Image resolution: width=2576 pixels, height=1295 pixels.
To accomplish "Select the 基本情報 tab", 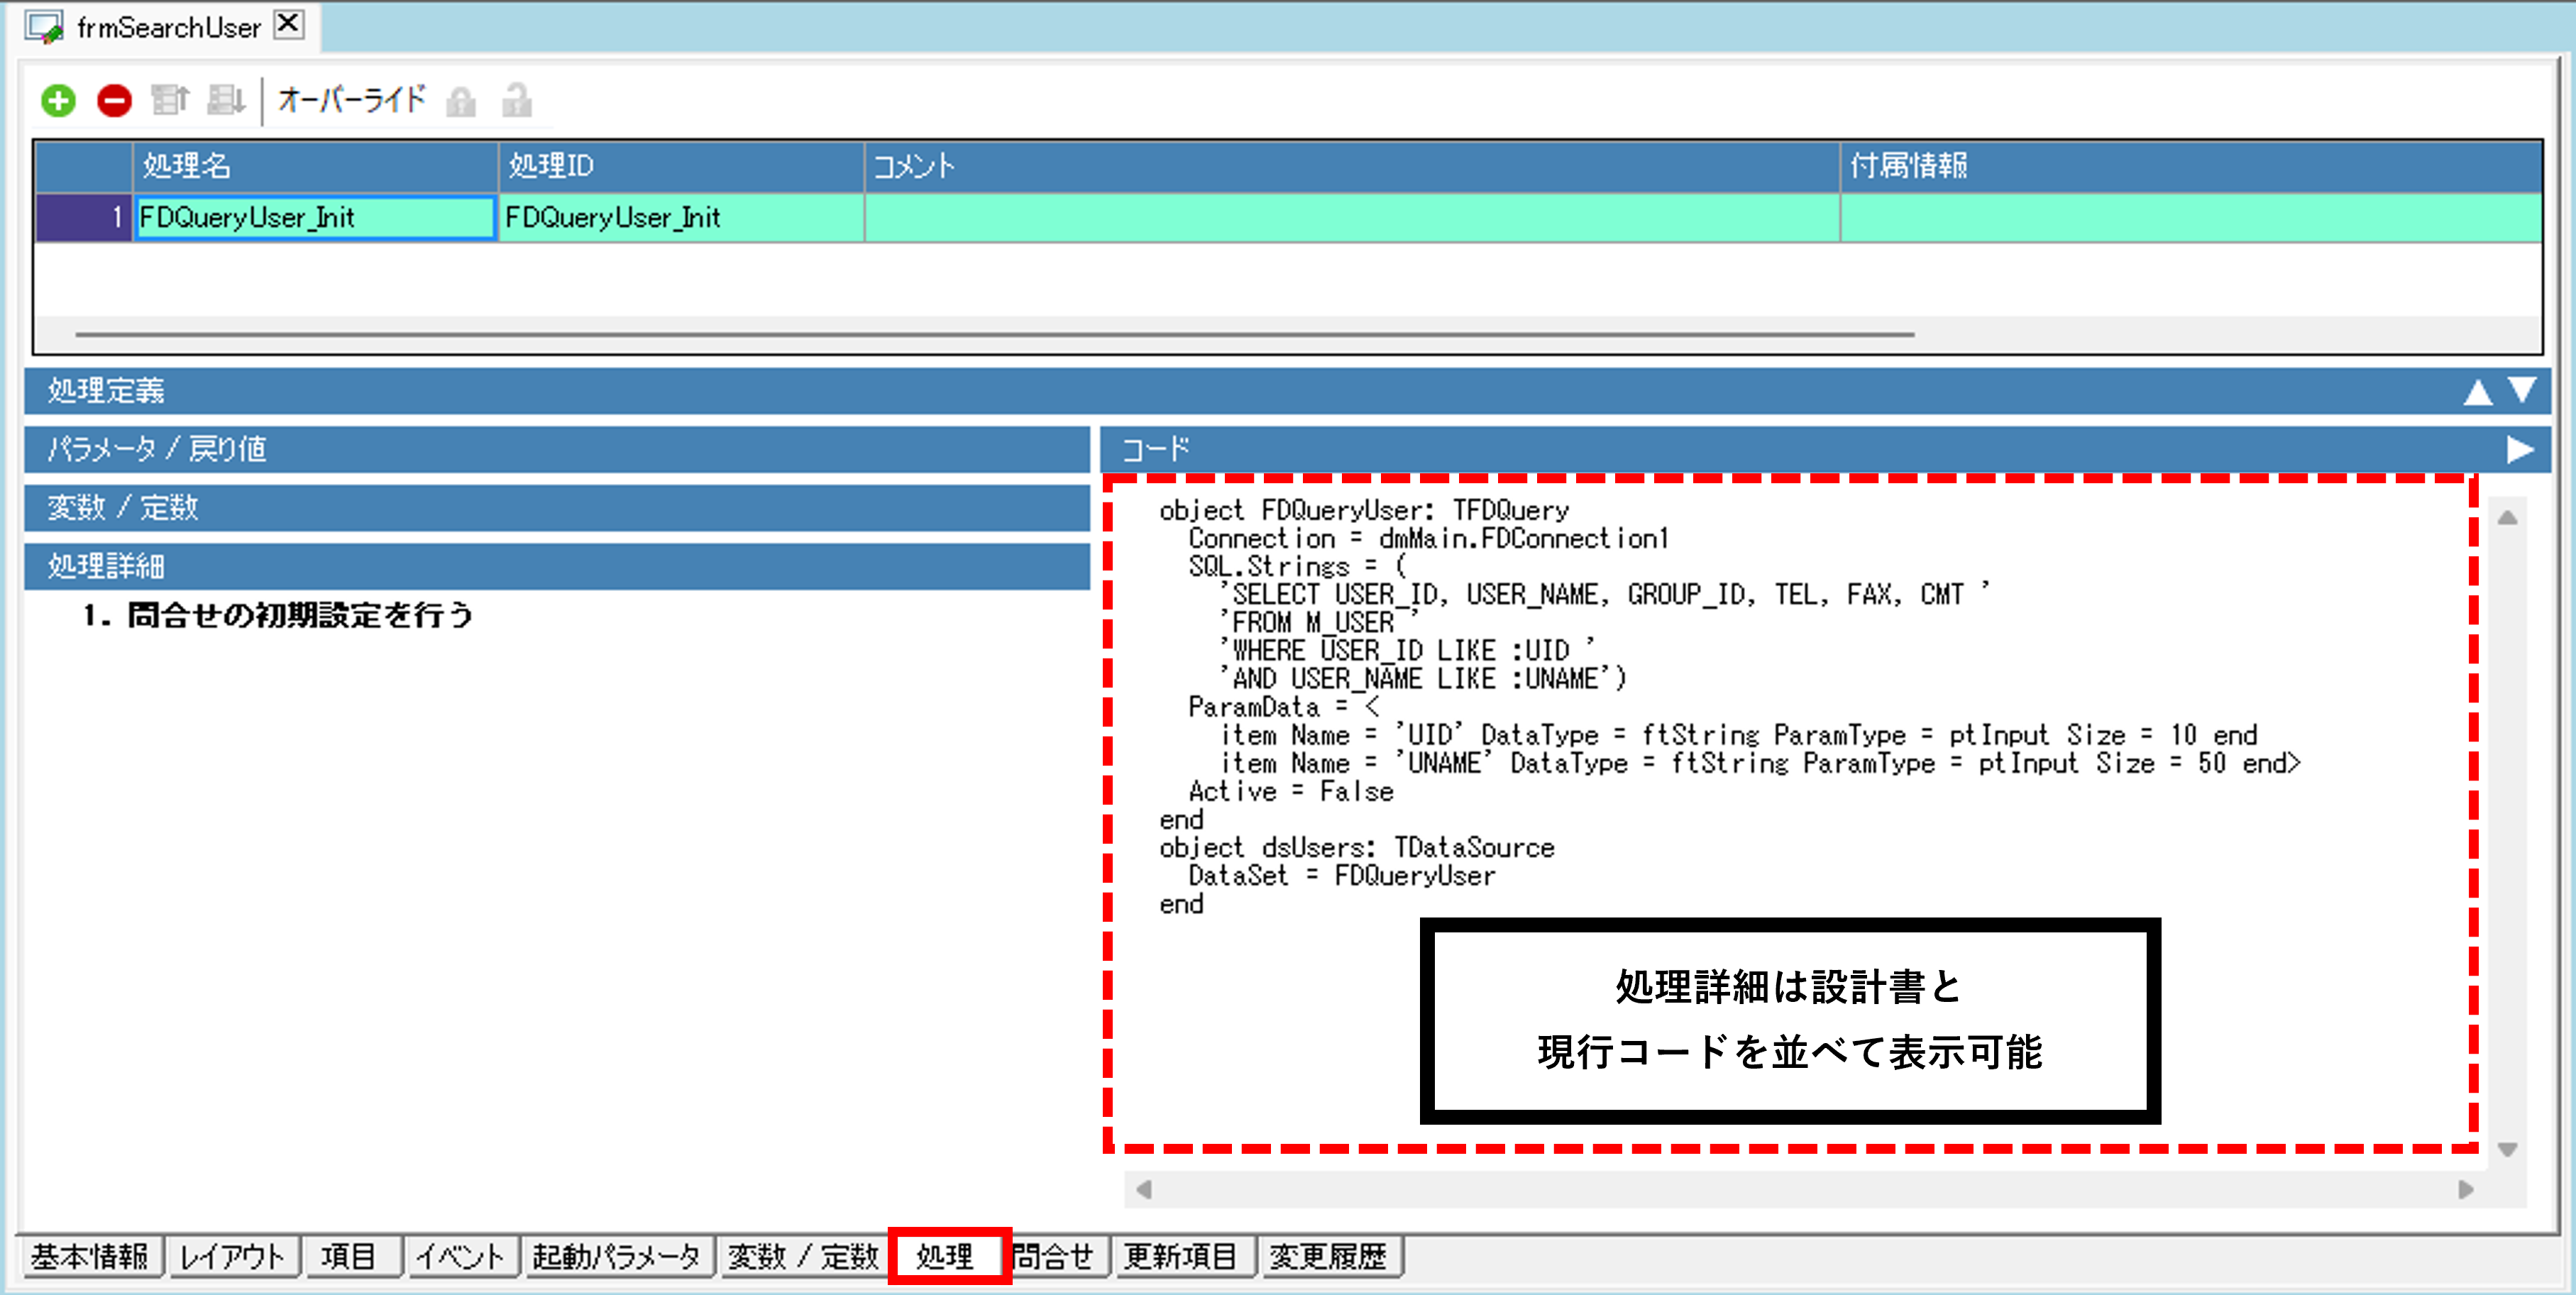I will click(x=89, y=1256).
